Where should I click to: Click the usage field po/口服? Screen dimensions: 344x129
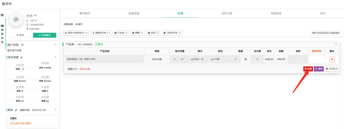(x=220, y=59)
